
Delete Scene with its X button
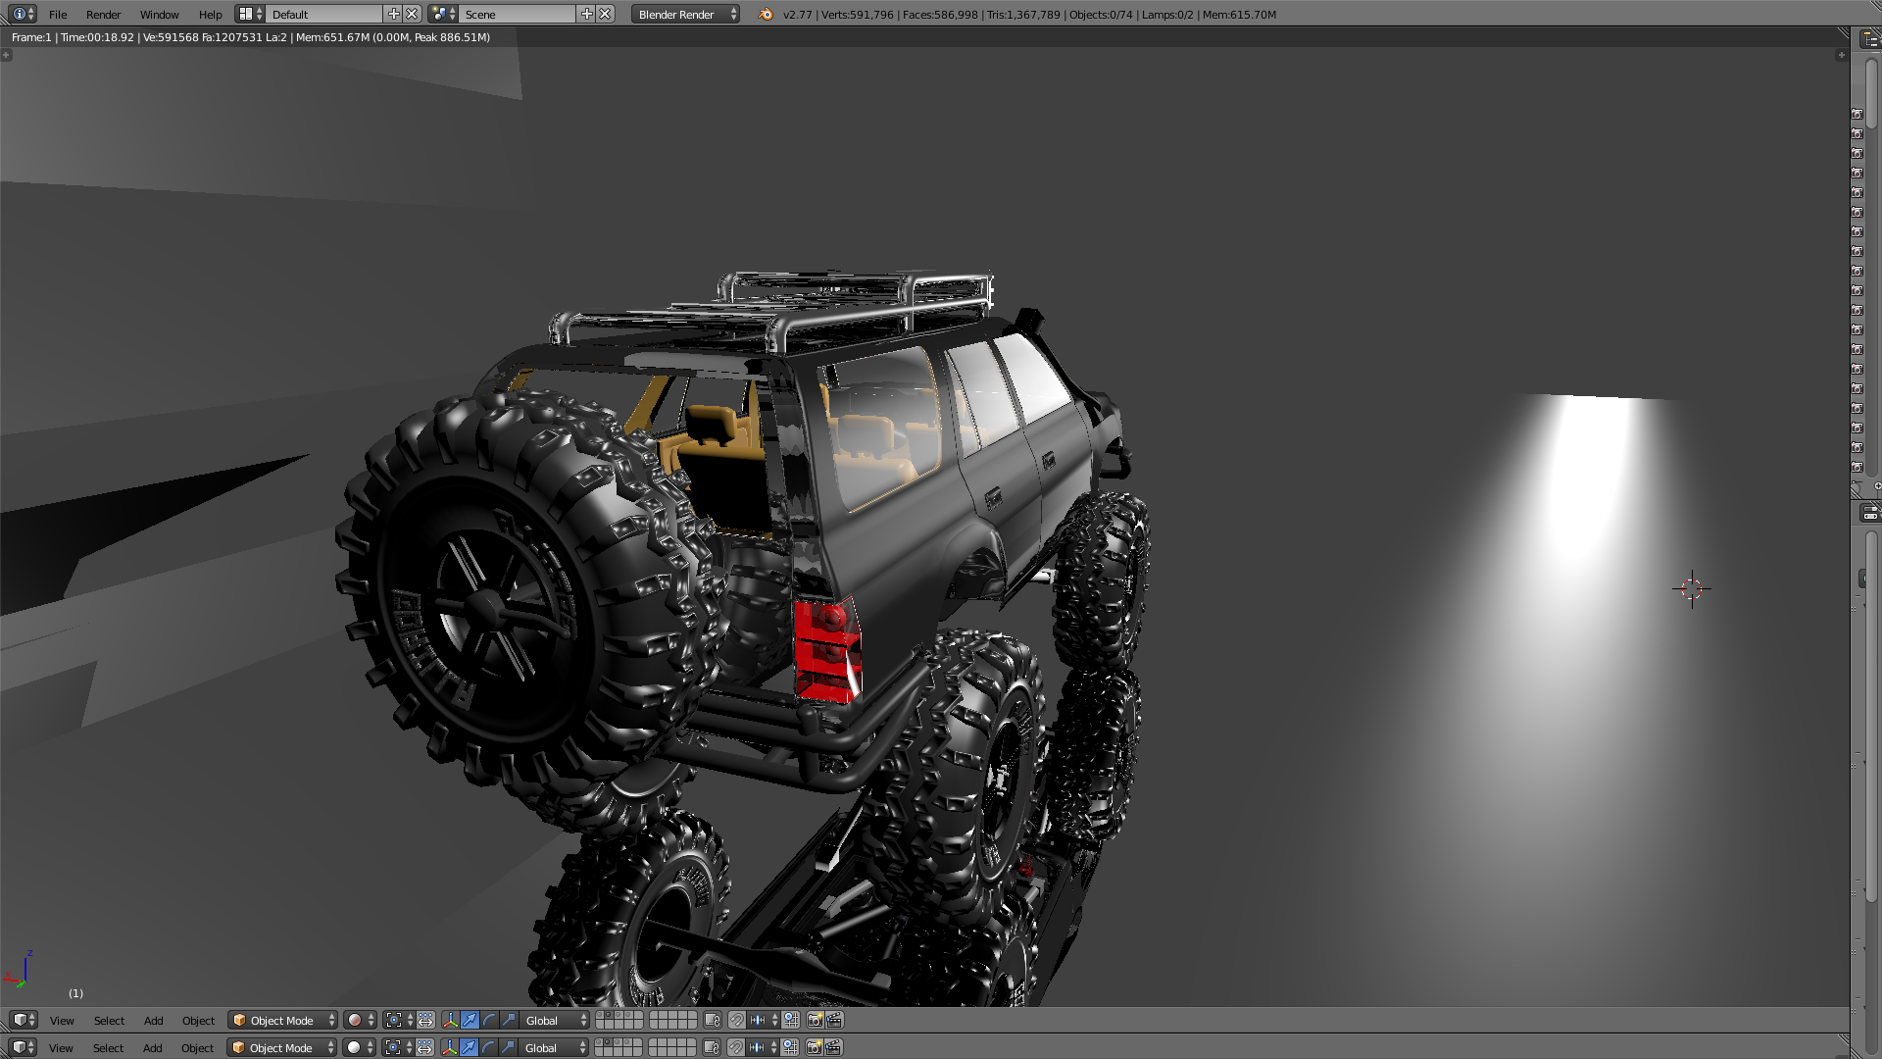coord(606,14)
